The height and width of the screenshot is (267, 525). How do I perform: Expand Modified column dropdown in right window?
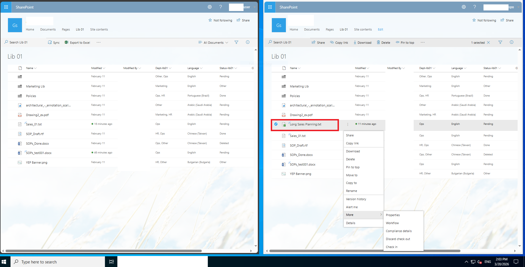click(368, 68)
